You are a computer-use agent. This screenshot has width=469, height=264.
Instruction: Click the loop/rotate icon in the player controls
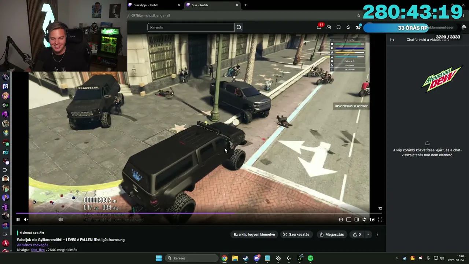365,220
